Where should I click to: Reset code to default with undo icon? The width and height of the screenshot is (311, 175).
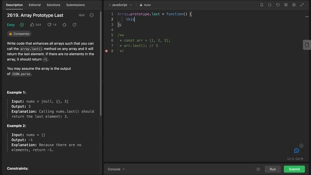point(278,5)
